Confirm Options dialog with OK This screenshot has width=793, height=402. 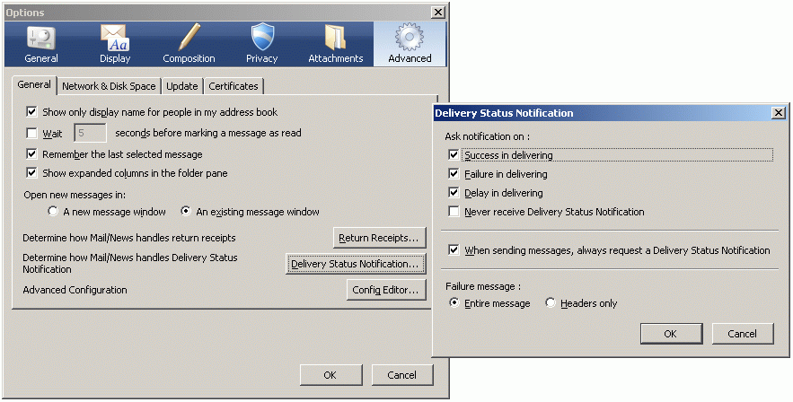point(330,375)
